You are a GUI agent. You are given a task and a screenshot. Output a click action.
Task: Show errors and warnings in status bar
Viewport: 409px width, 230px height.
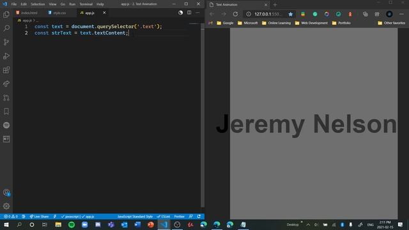click(11, 217)
